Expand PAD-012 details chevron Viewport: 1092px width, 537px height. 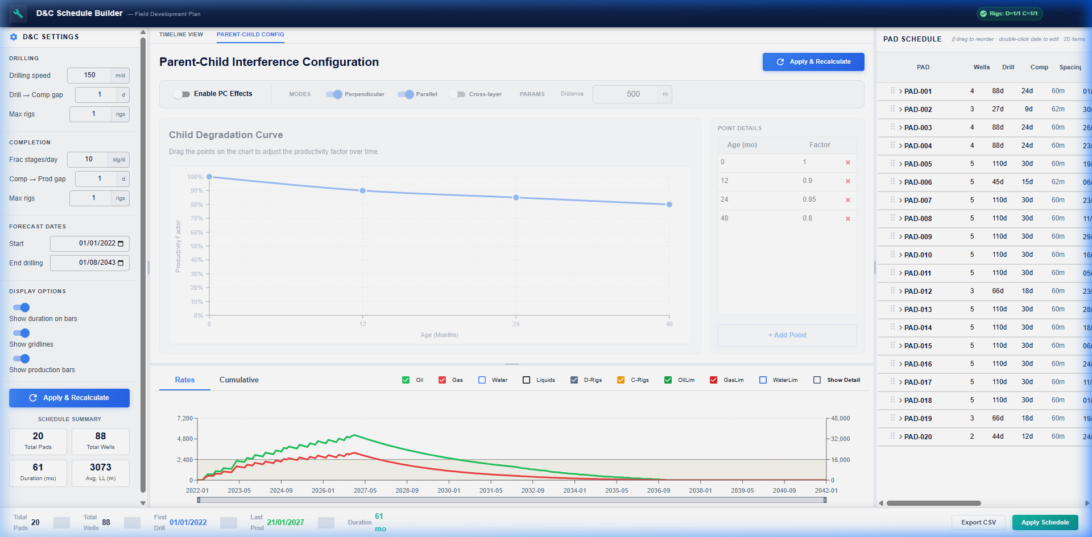pyautogui.click(x=901, y=292)
